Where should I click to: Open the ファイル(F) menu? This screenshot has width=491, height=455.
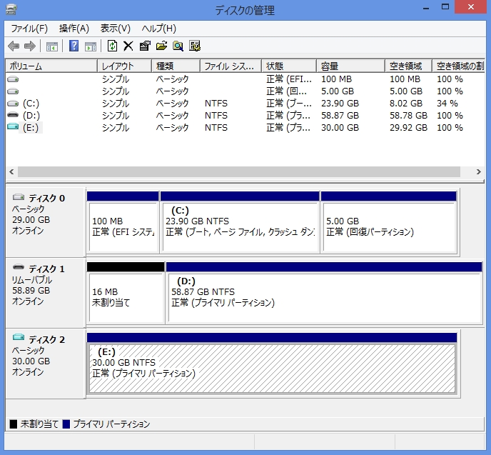(x=29, y=29)
